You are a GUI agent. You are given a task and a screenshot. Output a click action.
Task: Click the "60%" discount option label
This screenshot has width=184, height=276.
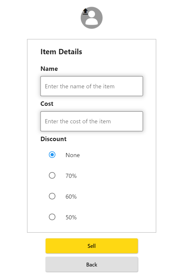pyautogui.click(x=71, y=197)
